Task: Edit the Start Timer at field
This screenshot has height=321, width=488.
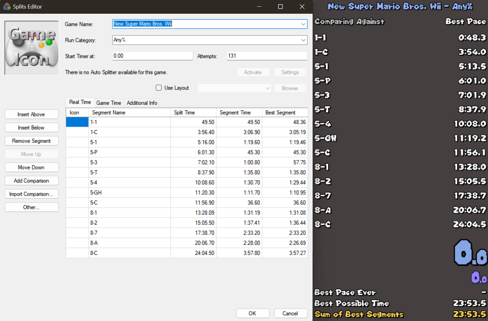Action: coord(152,56)
